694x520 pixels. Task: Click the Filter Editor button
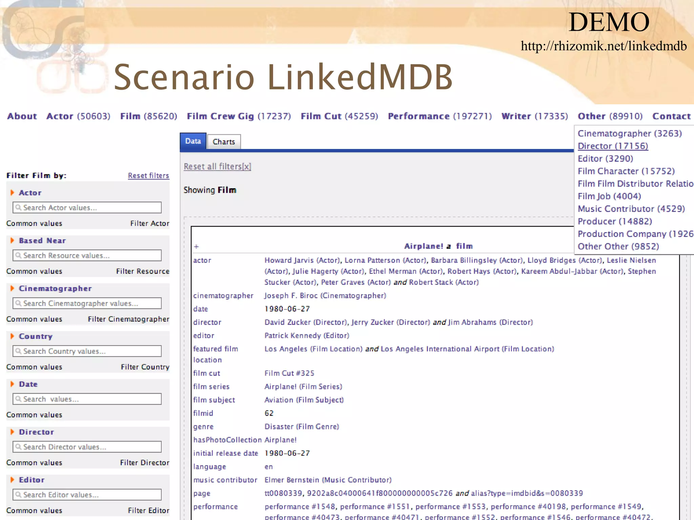tap(148, 510)
